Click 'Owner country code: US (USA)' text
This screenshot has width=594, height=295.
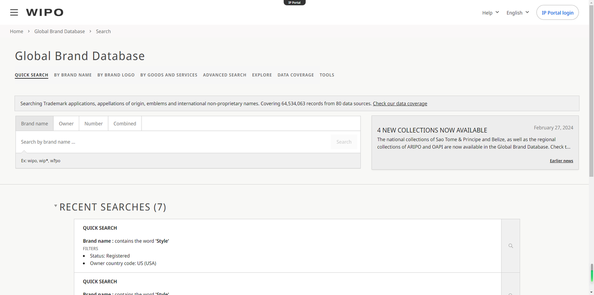point(123,263)
